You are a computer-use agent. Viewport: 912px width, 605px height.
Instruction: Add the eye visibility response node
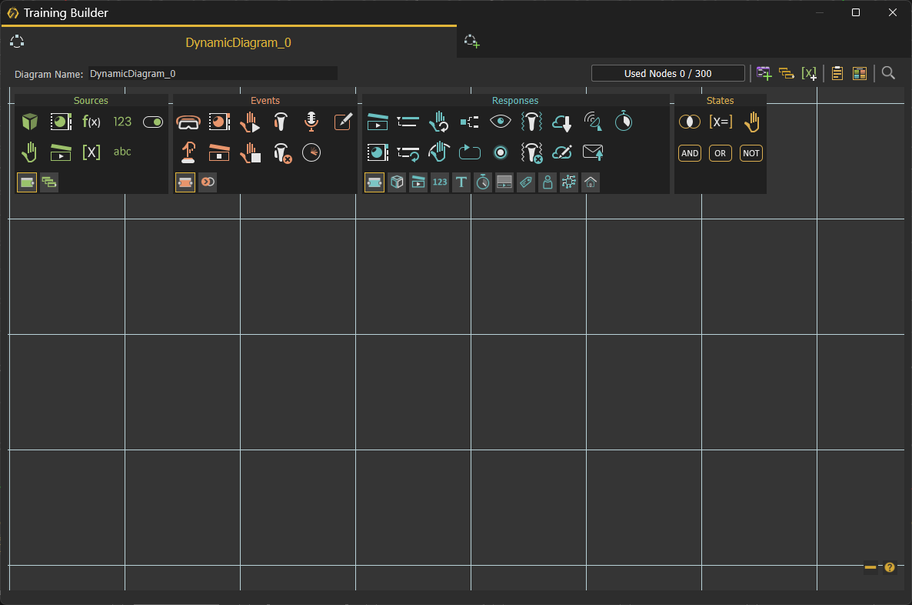pos(500,121)
